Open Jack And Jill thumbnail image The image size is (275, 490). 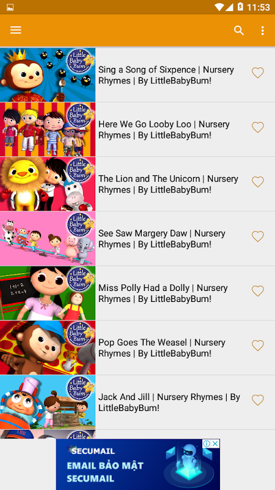point(48,402)
